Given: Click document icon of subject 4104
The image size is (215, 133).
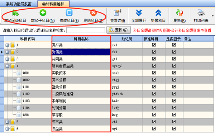Looking at the screenshot, I should tap(19, 108).
